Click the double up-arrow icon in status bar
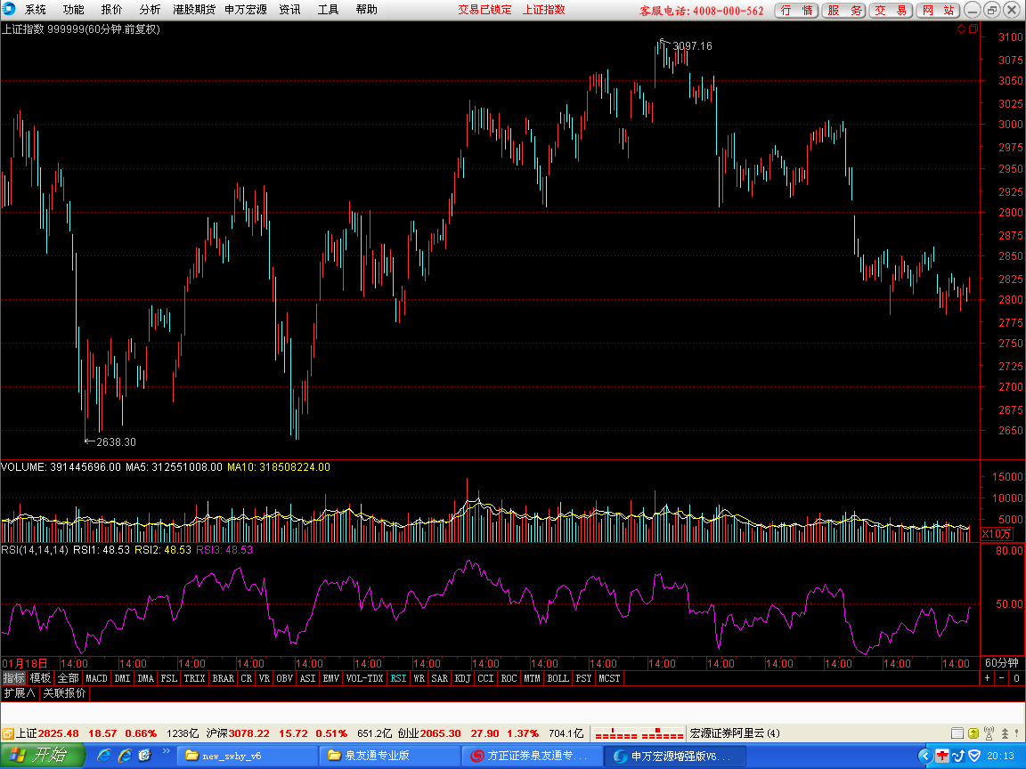 point(1005,733)
